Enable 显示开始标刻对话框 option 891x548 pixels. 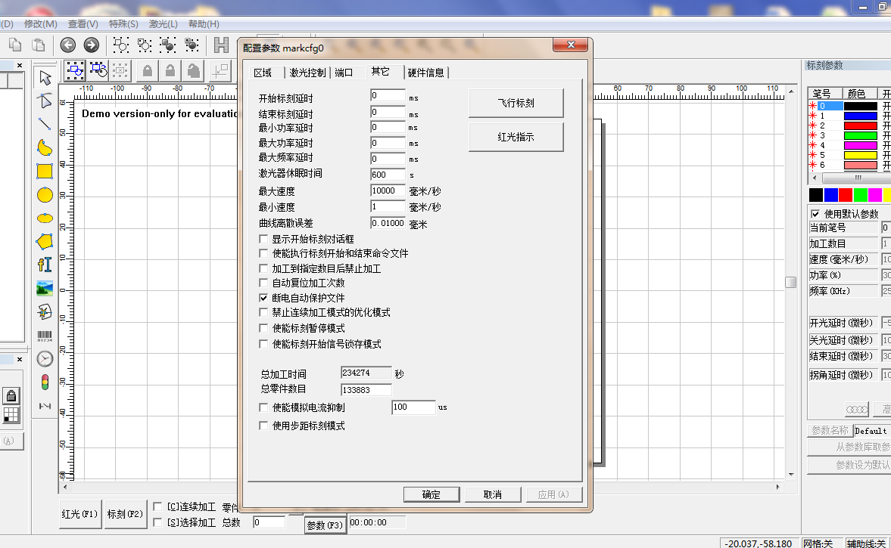click(x=262, y=238)
